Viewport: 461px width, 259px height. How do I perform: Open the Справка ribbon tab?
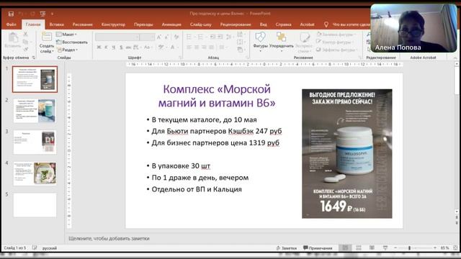point(283,24)
